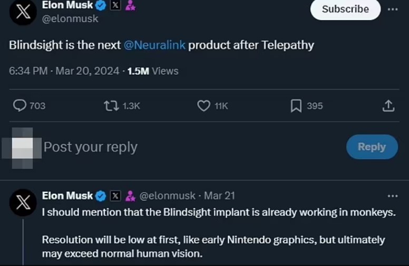Open the @Neuralink mention link
409x266 pixels.
click(x=154, y=45)
